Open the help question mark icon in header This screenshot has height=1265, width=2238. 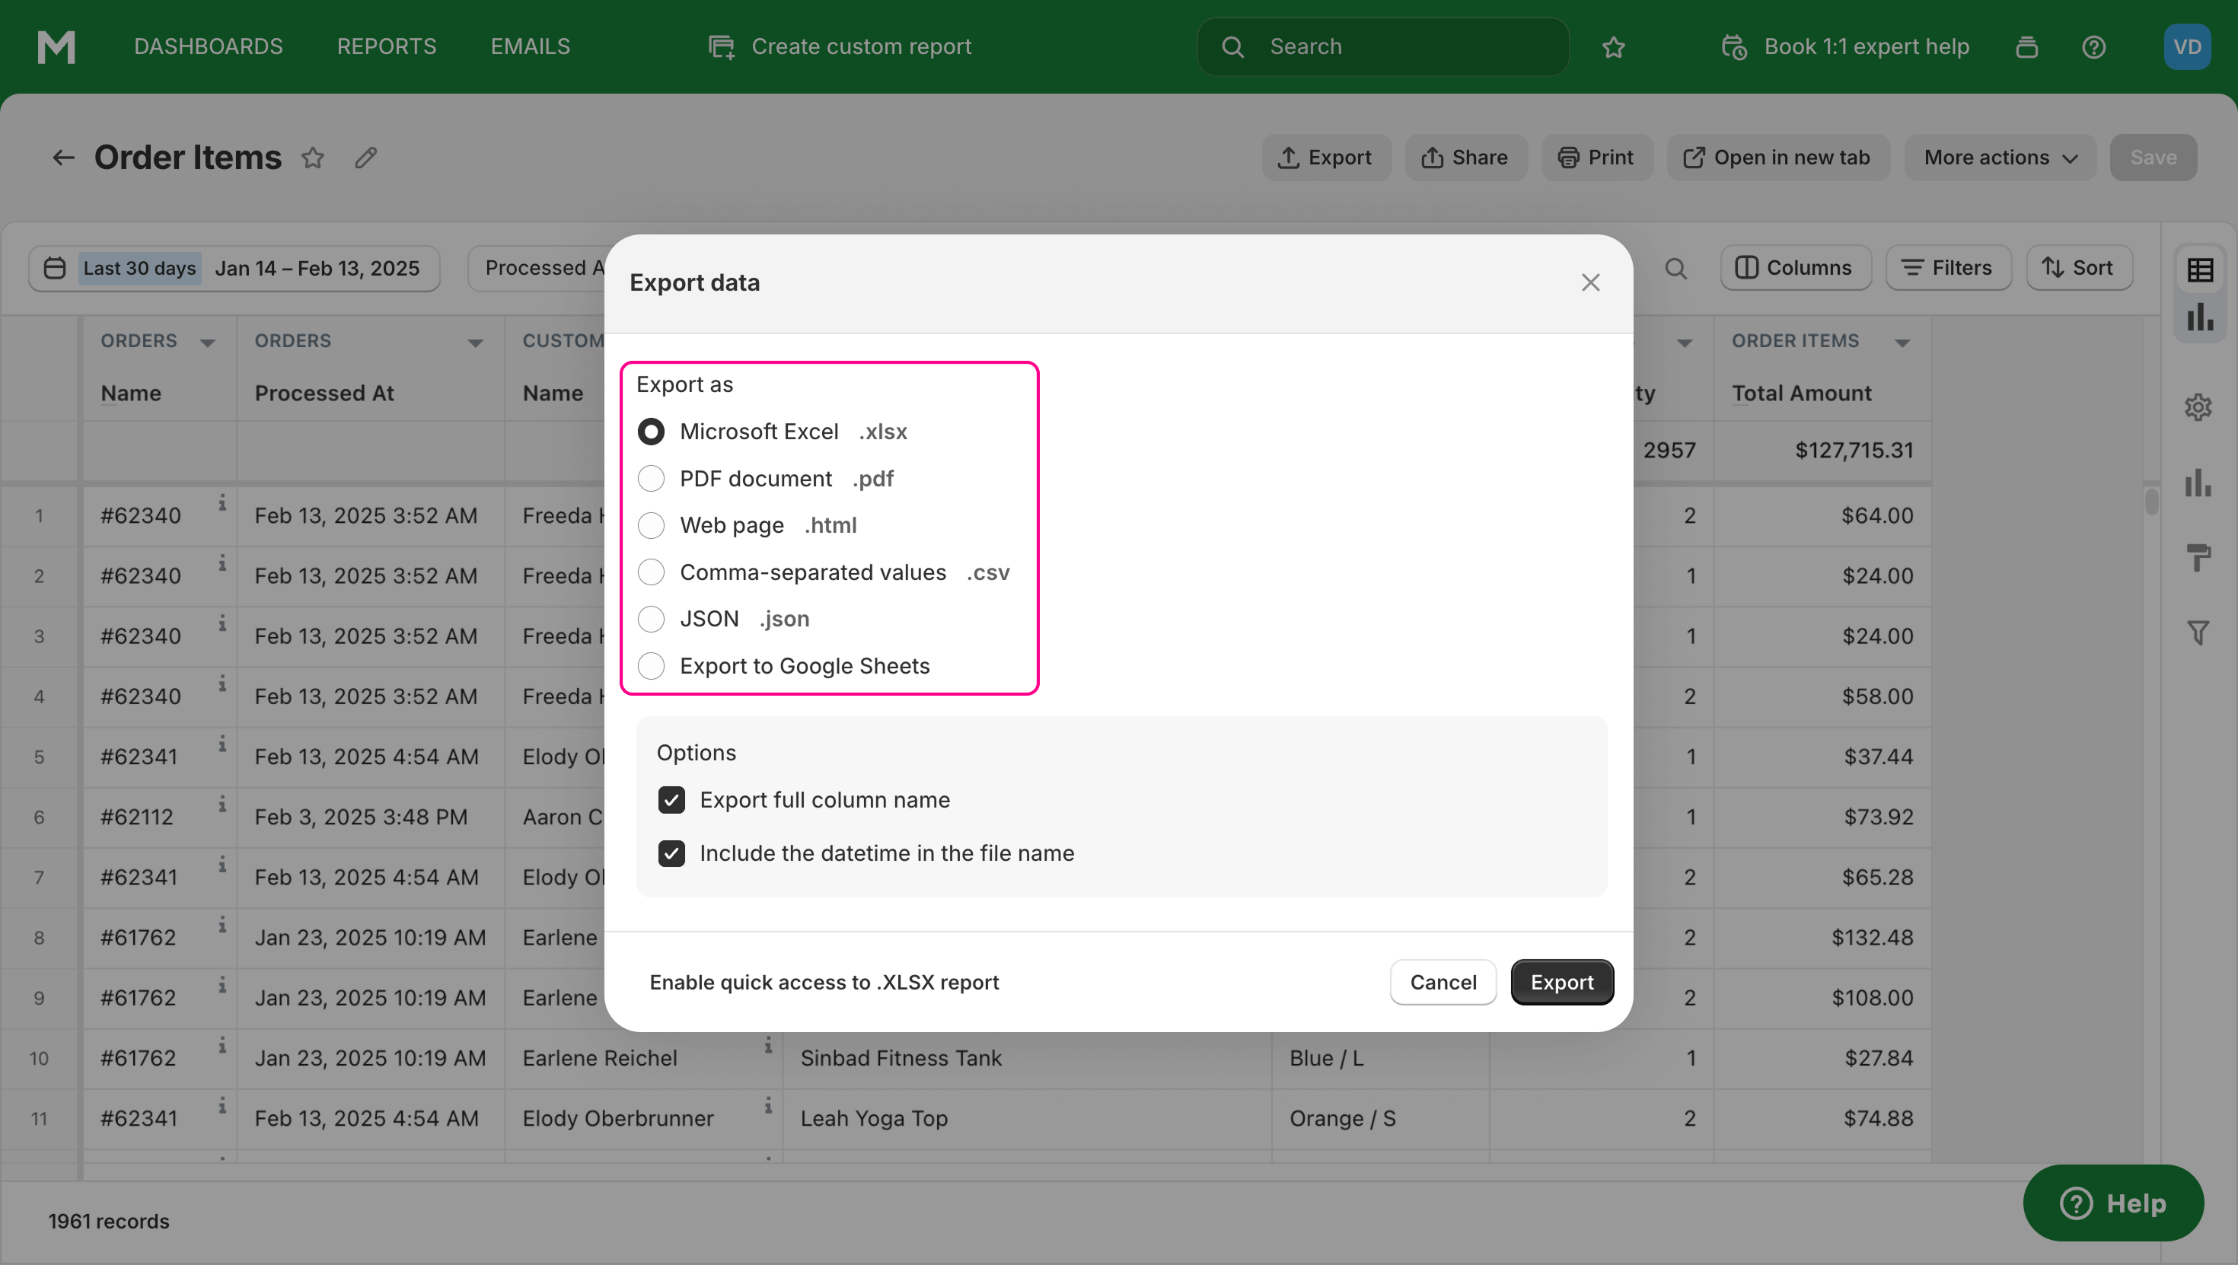click(x=2094, y=47)
